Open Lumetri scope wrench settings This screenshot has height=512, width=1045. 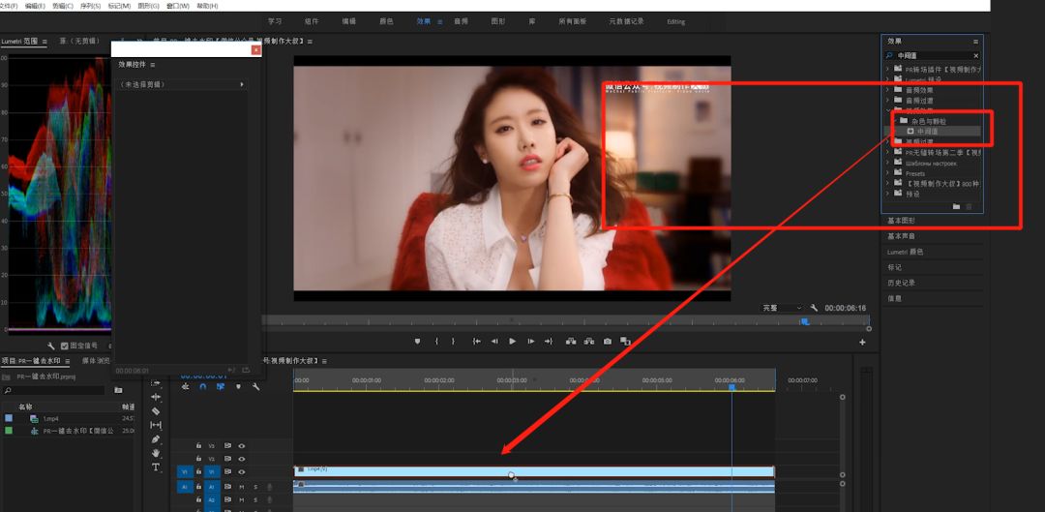[50, 346]
